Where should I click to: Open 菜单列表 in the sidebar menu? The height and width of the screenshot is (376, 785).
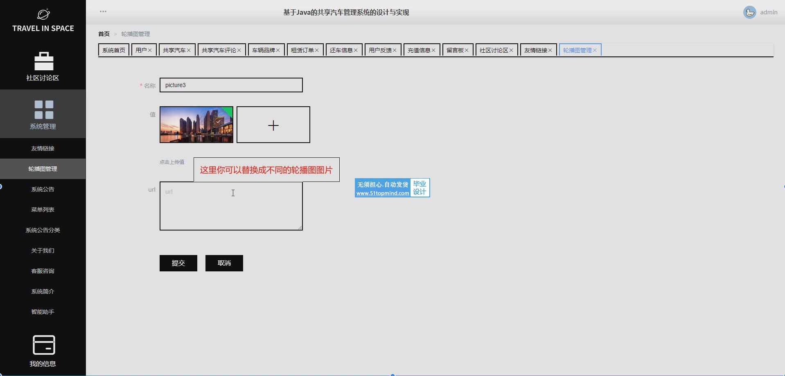point(43,210)
